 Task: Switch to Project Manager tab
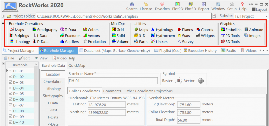[19, 51]
